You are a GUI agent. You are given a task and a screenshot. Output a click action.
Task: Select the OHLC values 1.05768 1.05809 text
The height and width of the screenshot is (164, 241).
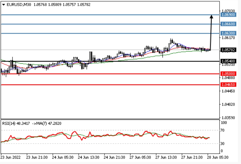click(48, 5)
